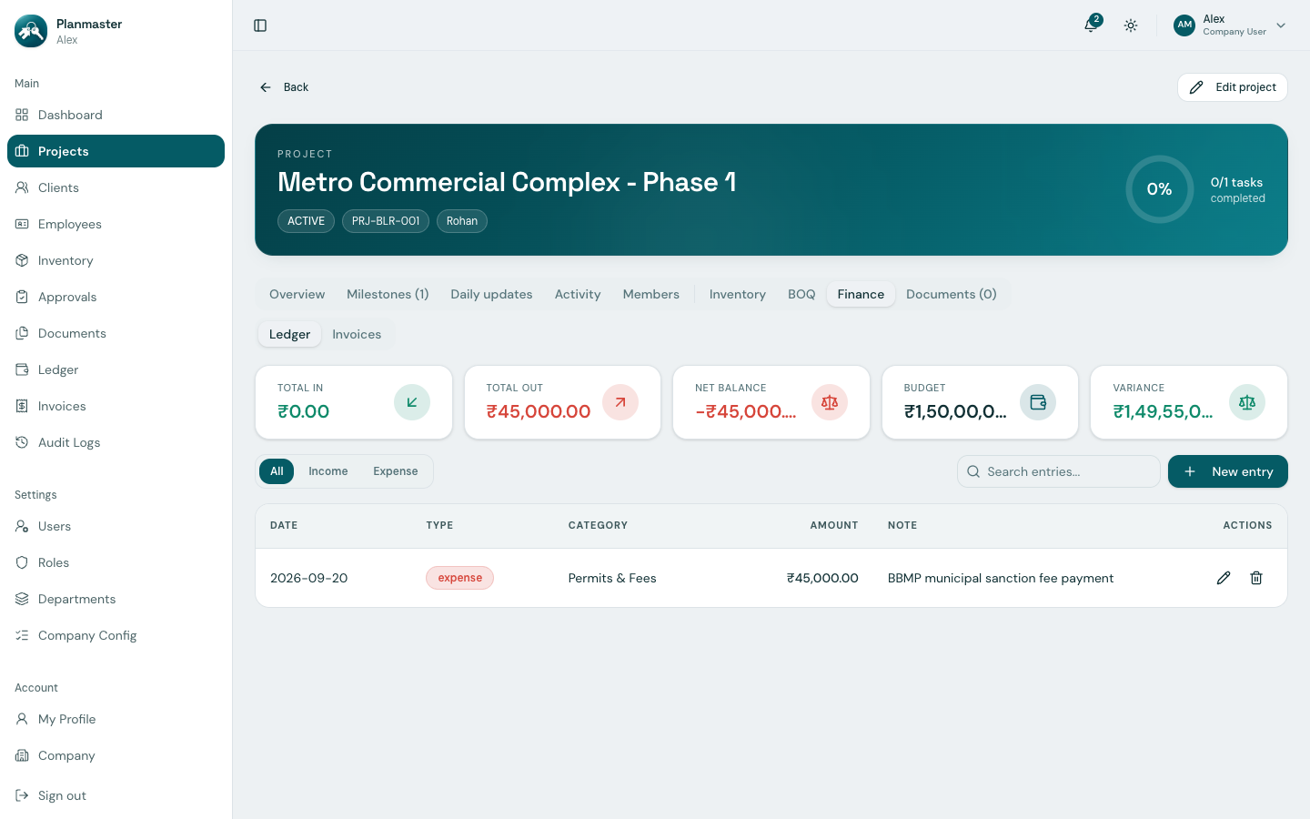Open the Milestones (1) tab
Screen dimensions: 1310x819
[388, 294]
